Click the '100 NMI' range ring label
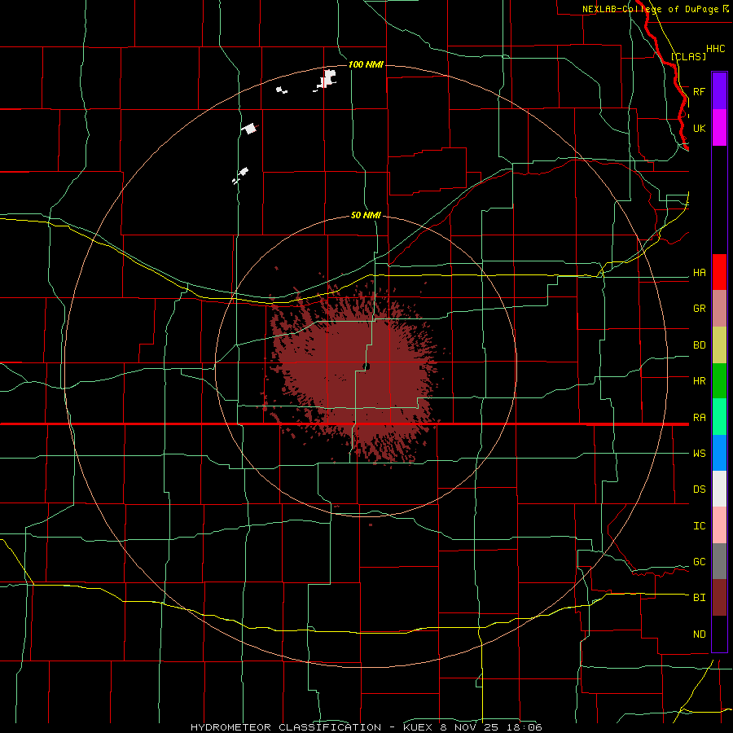The height and width of the screenshot is (733, 733). [x=366, y=64]
